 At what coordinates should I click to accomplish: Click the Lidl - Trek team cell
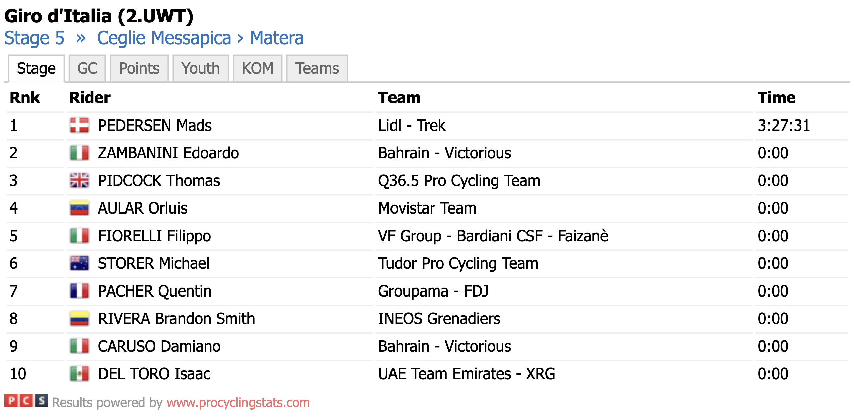pos(564,126)
